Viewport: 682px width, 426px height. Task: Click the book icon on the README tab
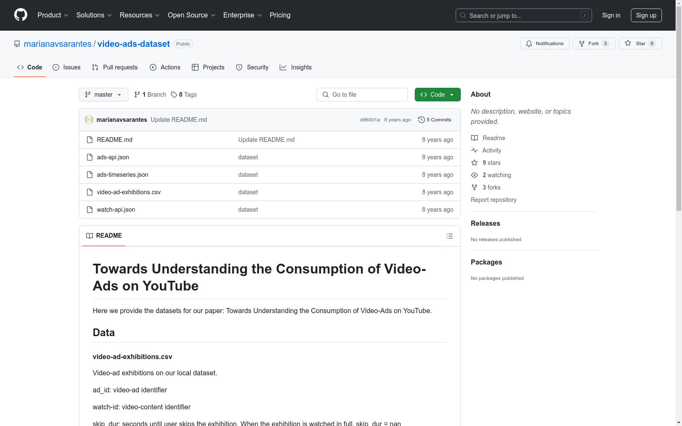pos(90,236)
